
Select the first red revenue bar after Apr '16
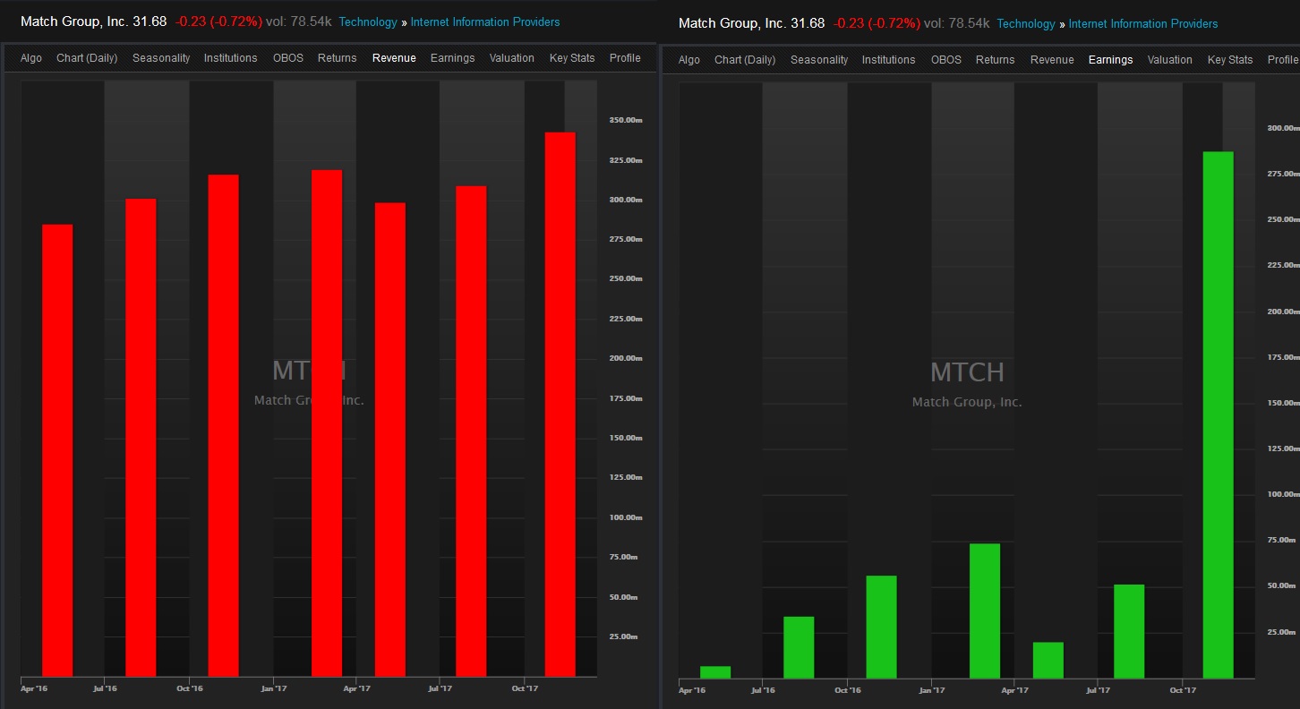point(58,450)
